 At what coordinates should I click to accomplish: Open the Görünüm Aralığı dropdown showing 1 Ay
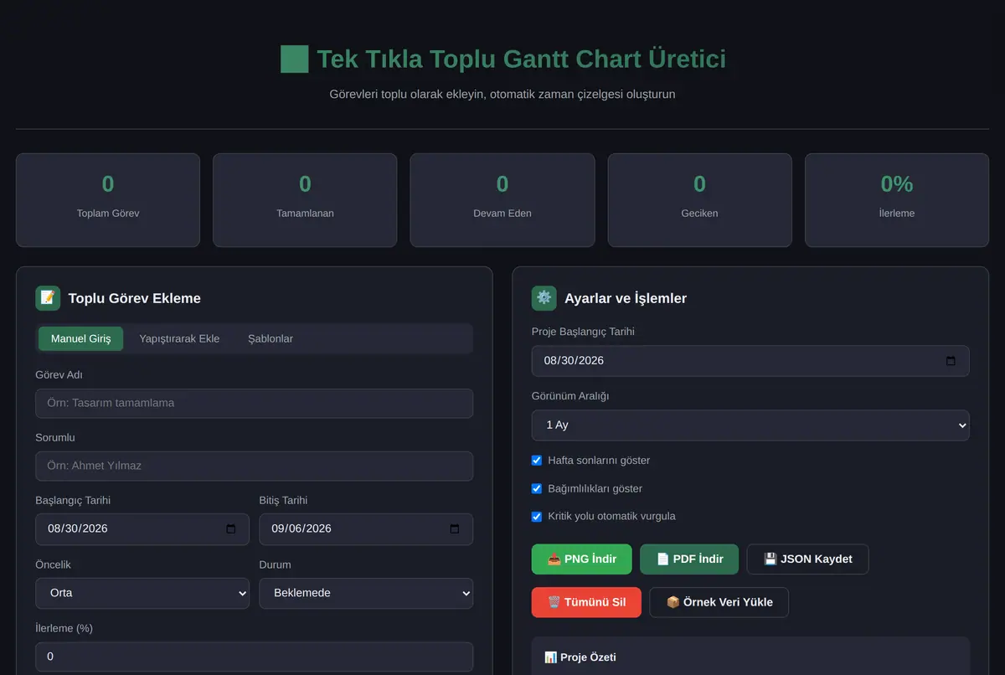pos(750,425)
